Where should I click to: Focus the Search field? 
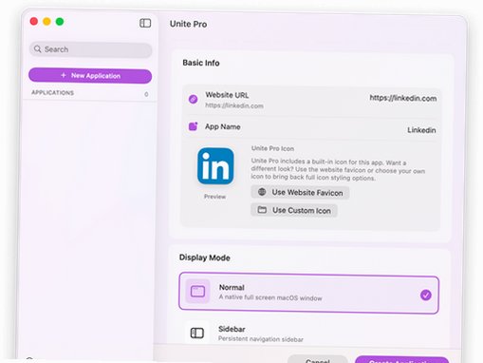coord(90,49)
